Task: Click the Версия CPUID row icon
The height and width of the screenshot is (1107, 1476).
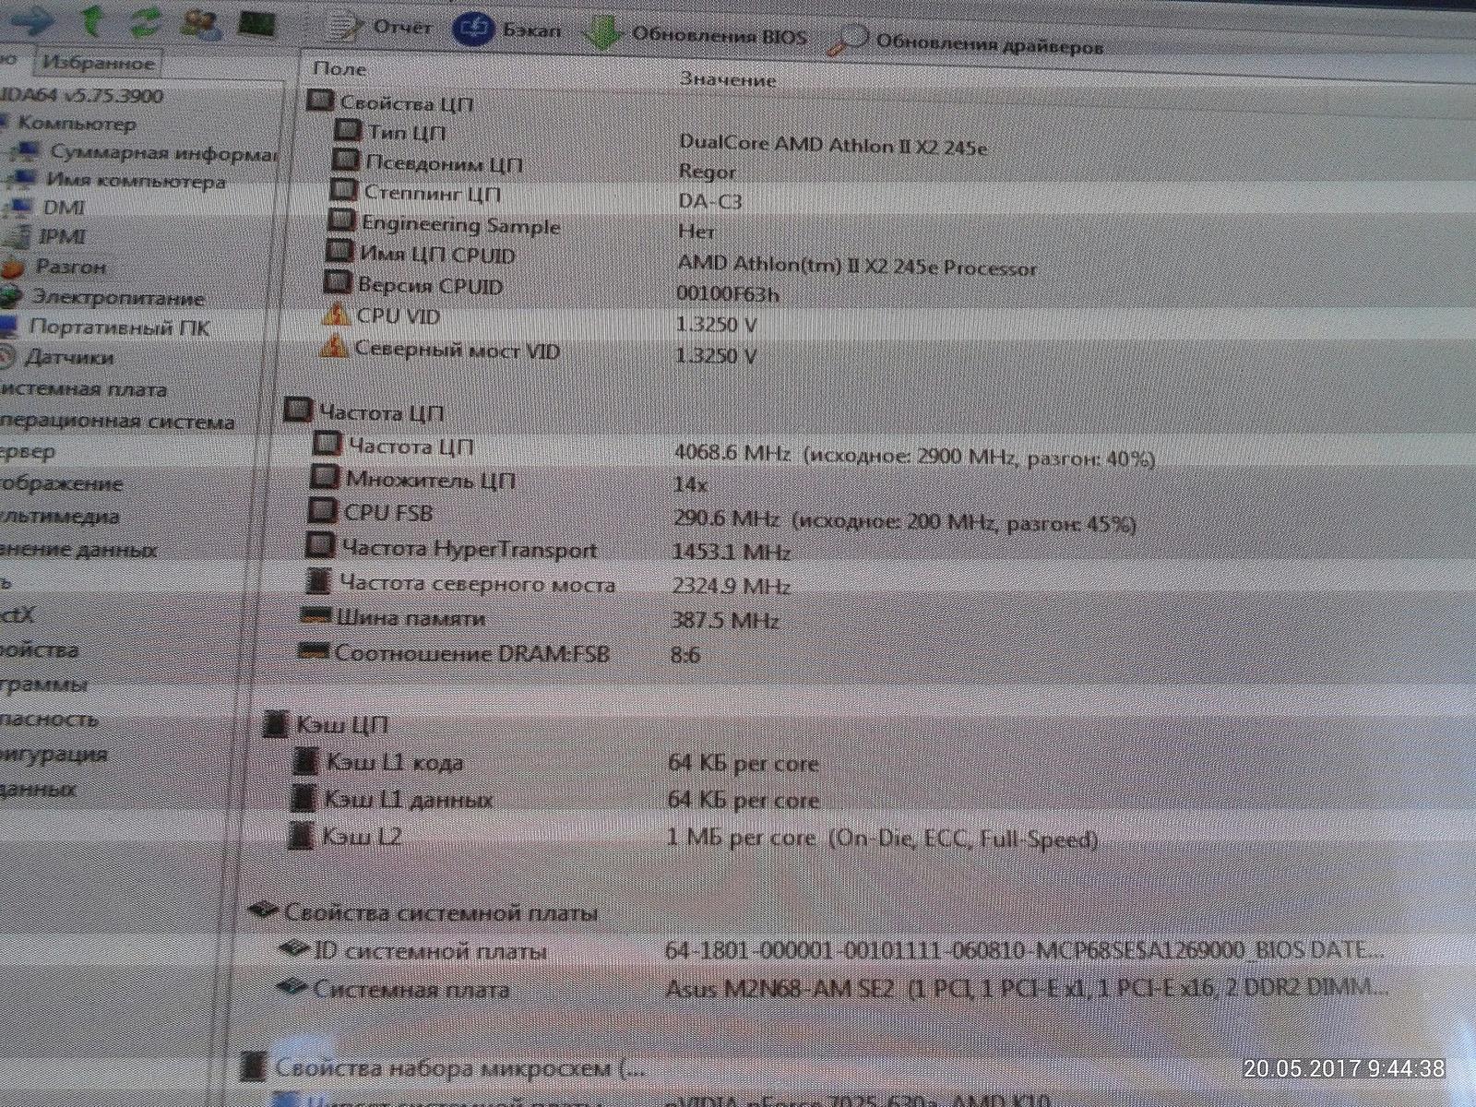Action: click(x=337, y=281)
